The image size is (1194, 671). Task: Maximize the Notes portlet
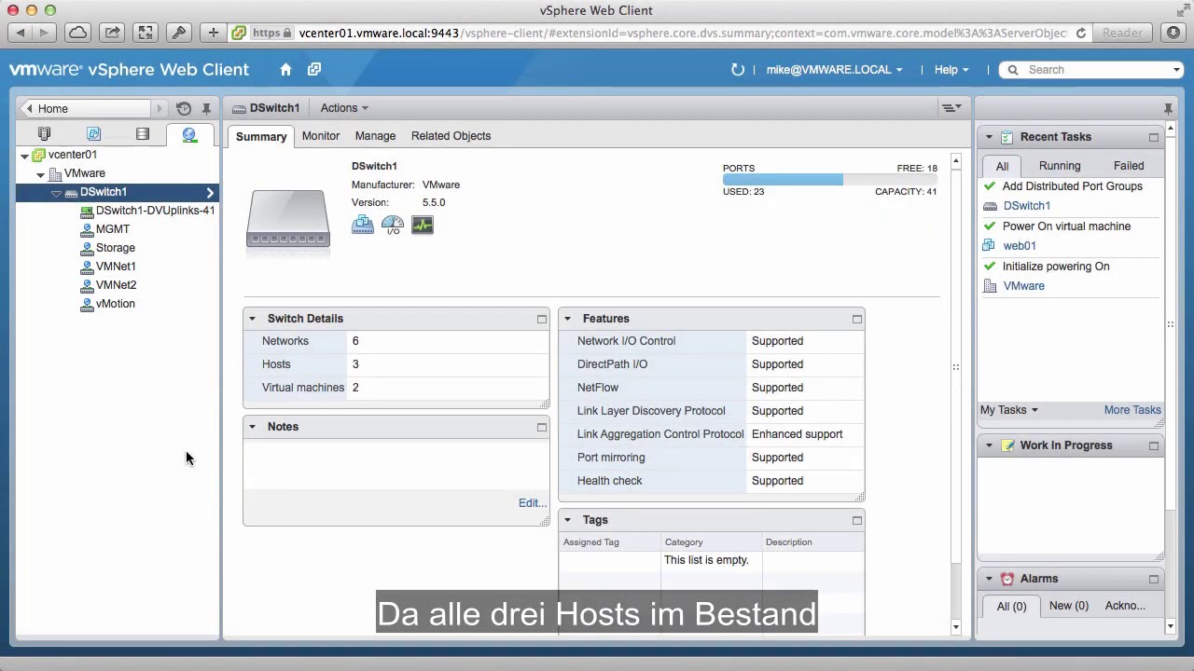click(542, 427)
